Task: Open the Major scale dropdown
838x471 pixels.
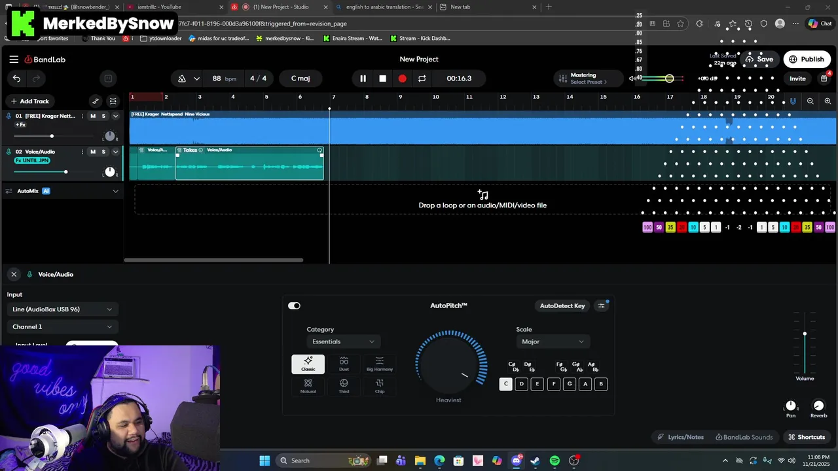Action: (x=553, y=341)
